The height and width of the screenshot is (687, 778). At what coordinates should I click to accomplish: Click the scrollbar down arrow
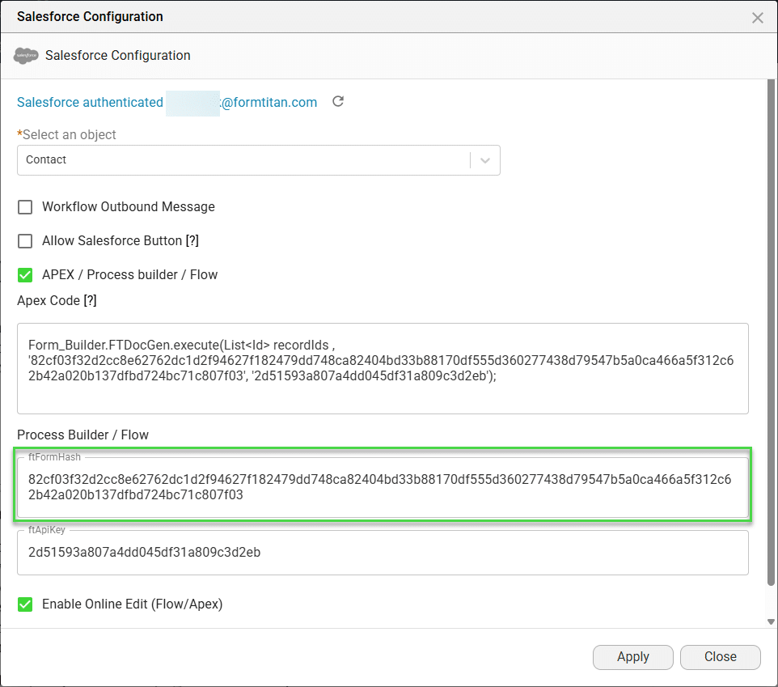[771, 621]
